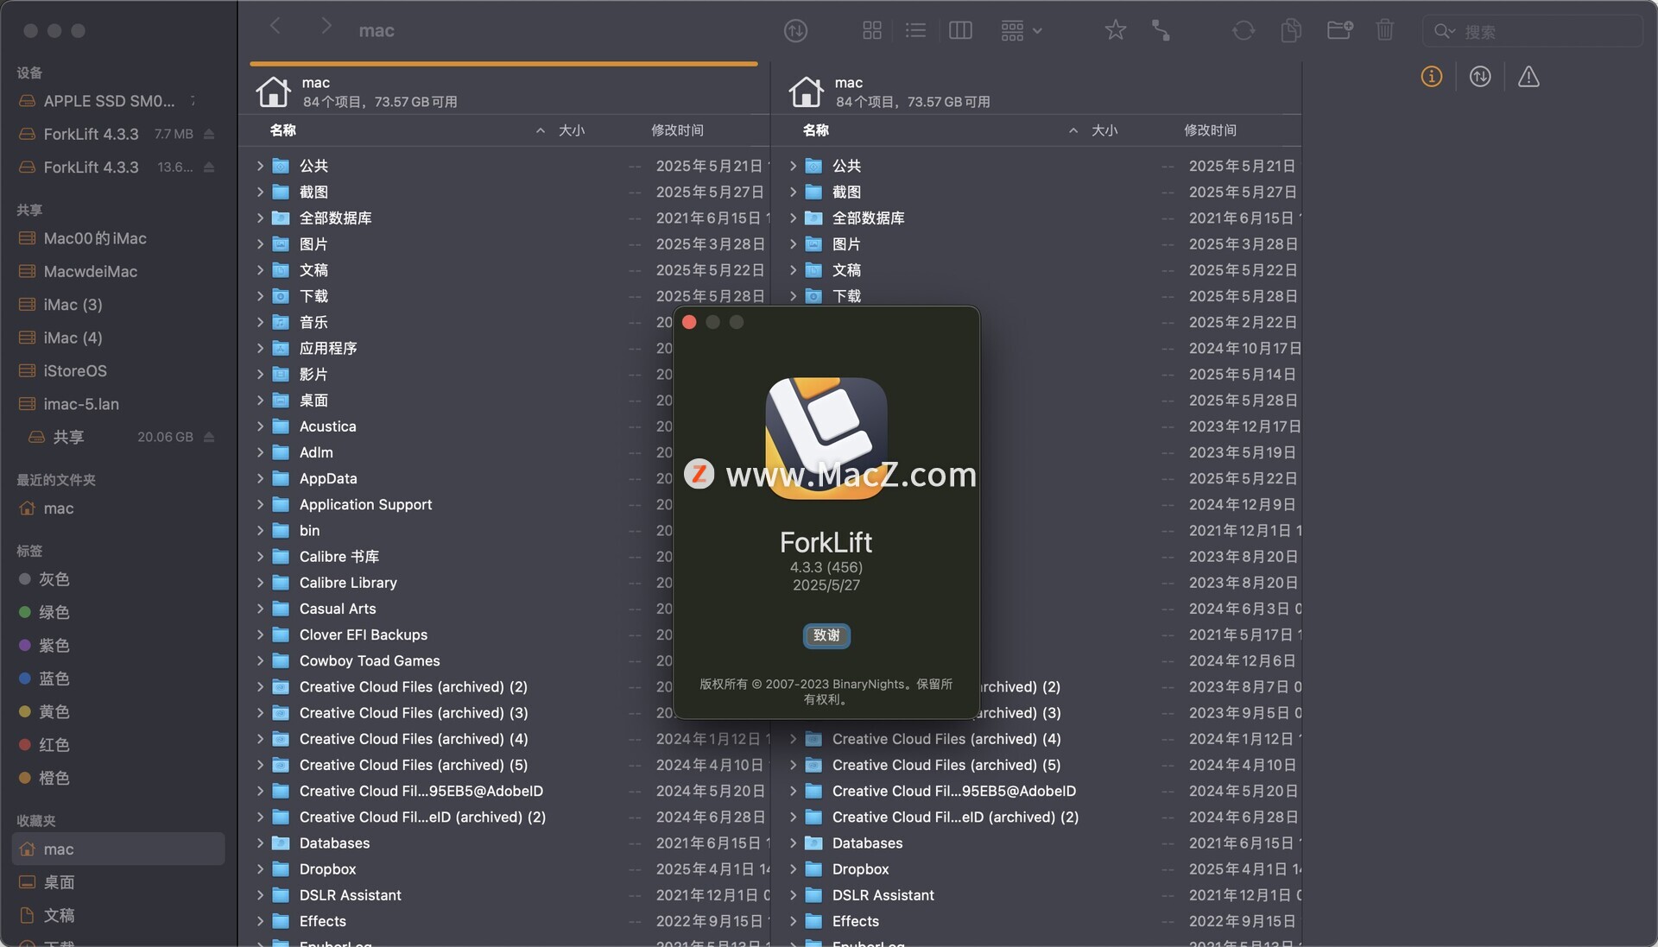The image size is (1658, 947).
Task: Eject the ForkLift 4.3.3 13.6 volume
Action: pos(209,167)
